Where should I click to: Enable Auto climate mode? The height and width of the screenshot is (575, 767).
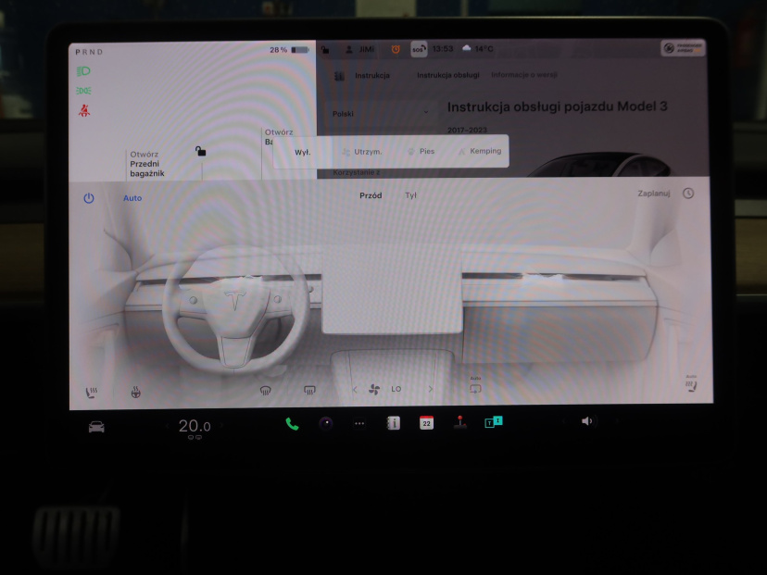pyautogui.click(x=132, y=198)
